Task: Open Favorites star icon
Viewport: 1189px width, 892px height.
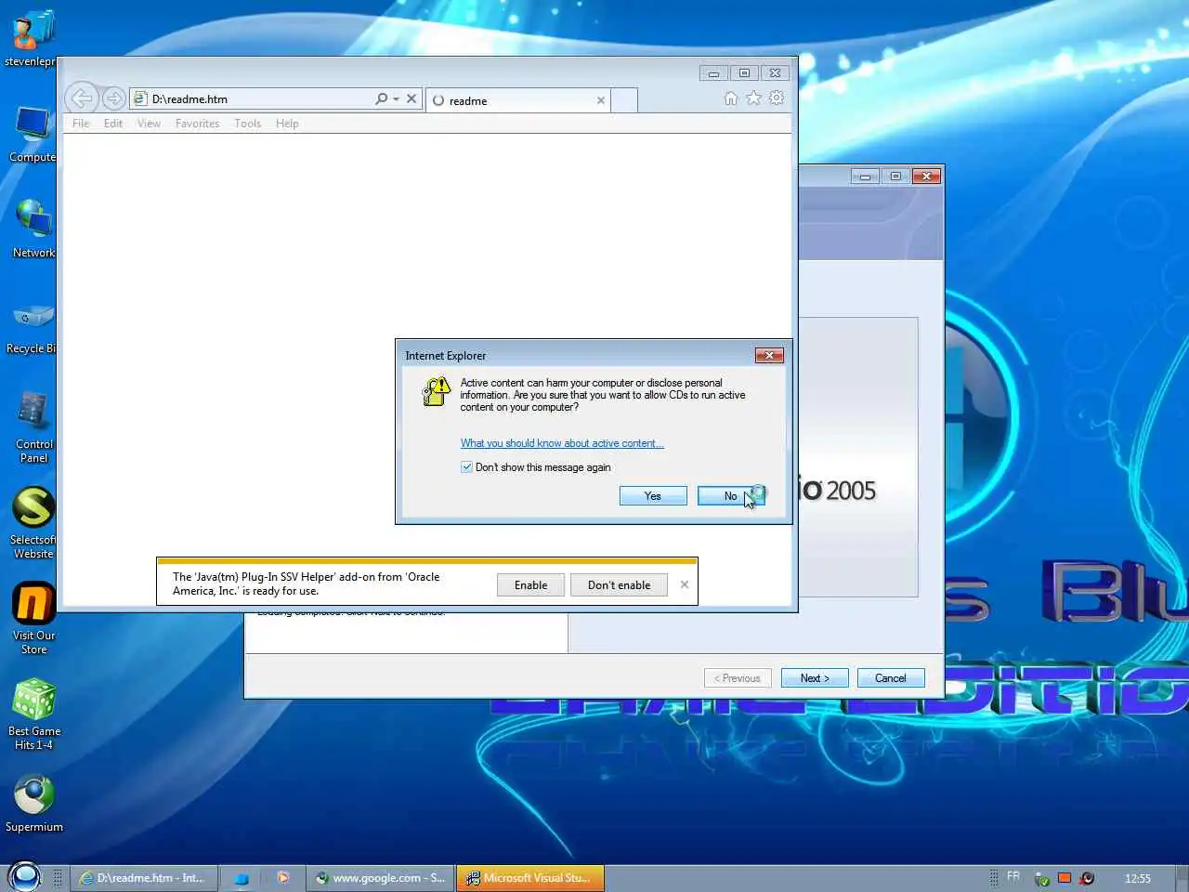Action: pos(753,98)
